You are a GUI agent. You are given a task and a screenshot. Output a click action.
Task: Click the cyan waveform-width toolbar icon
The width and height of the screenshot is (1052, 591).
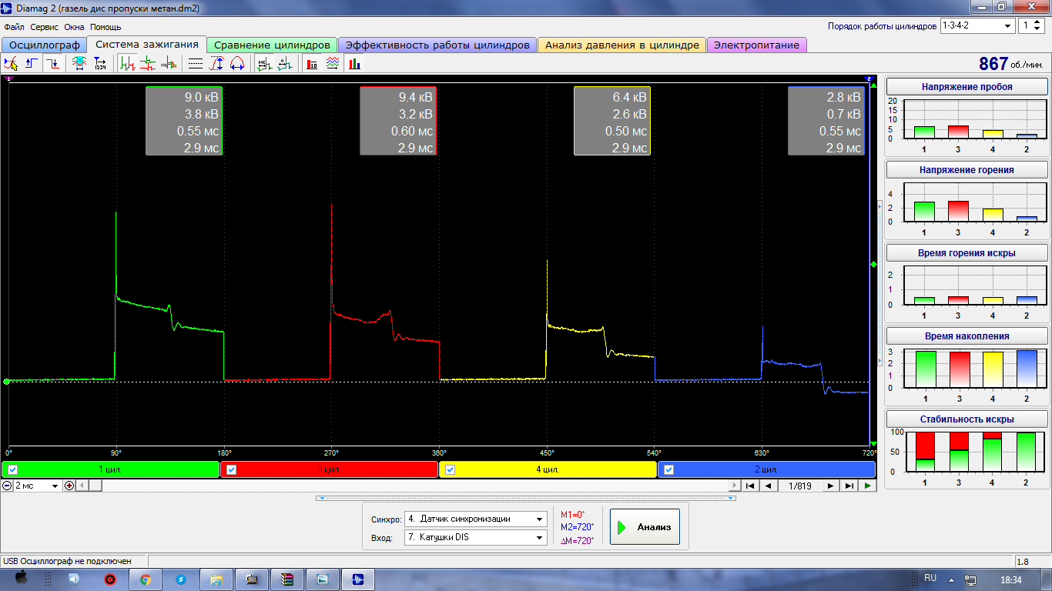pyautogui.click(x=79, y=64)
